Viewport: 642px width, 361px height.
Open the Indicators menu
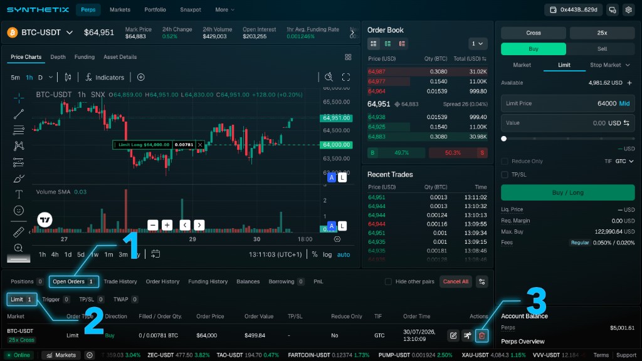tap(105, 77)
